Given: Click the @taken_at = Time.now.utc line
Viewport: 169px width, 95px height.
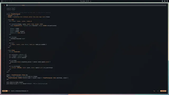Looking at the screenshot, I should pyautogui.click(x=18, y=33).
